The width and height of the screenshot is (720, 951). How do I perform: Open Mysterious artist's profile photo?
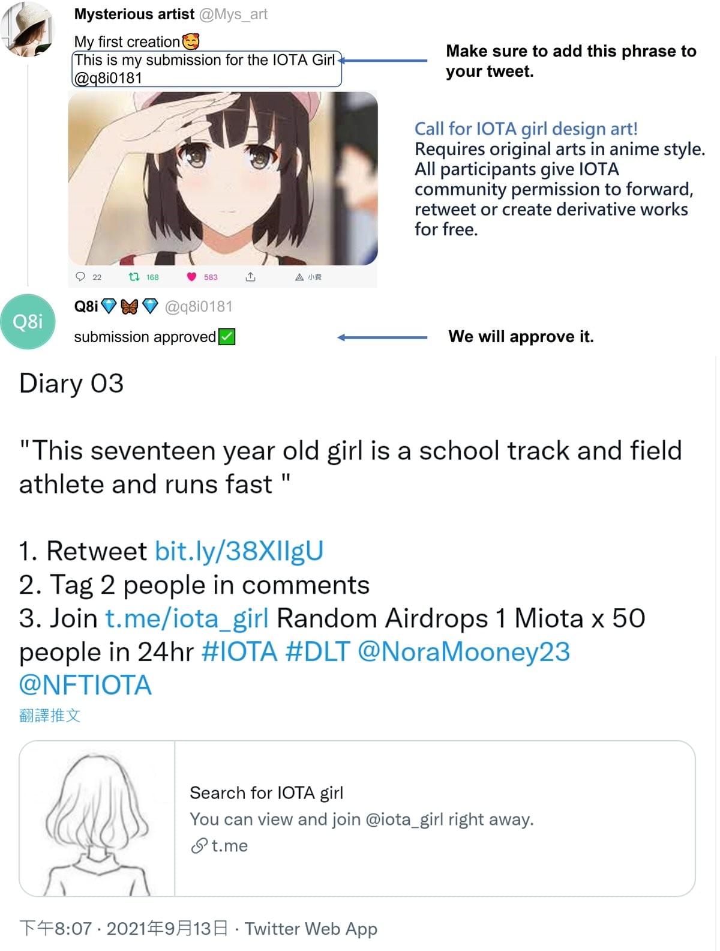point(28,28)
